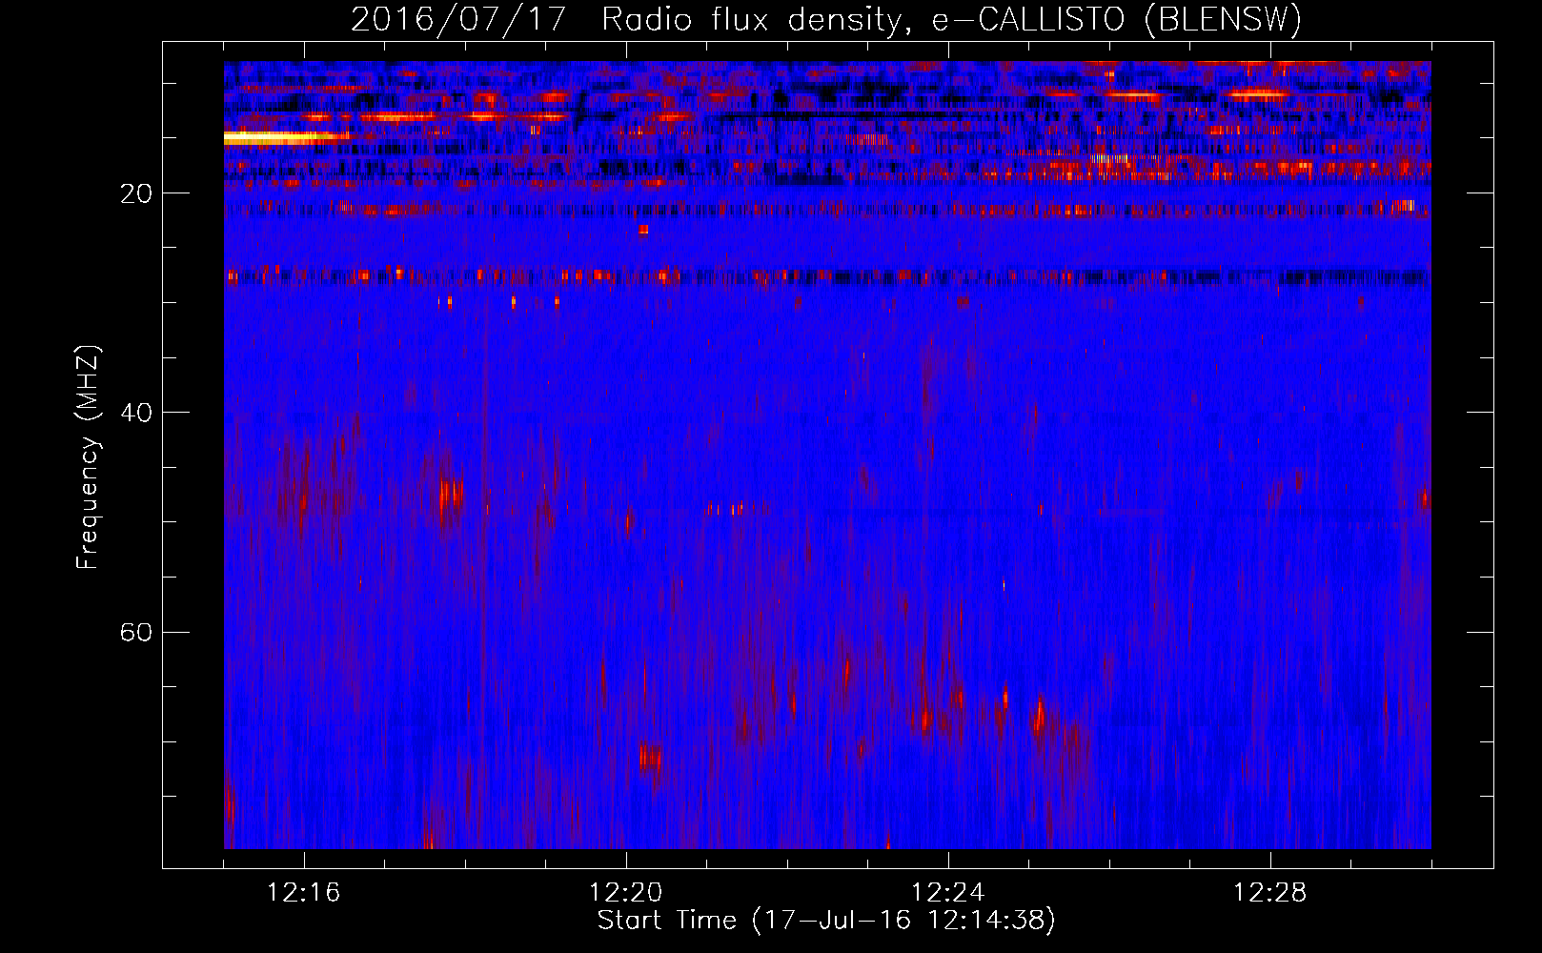Click the "Start Time (17-Jul-16 12:14:38)" label
This screenshot has height=953, width=1542.
pos(826,921)
